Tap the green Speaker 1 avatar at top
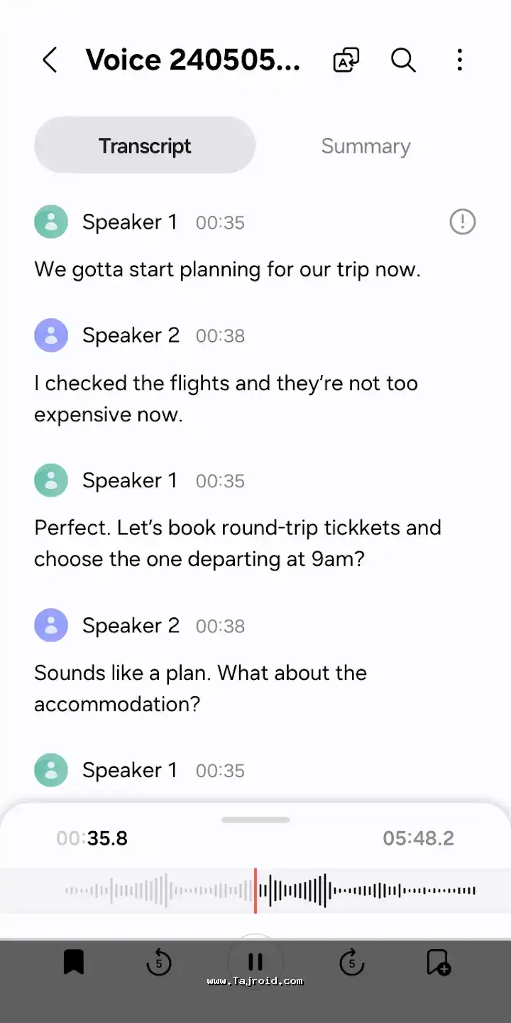Viewport: 511px width, 1023px height. pos(51,222)
